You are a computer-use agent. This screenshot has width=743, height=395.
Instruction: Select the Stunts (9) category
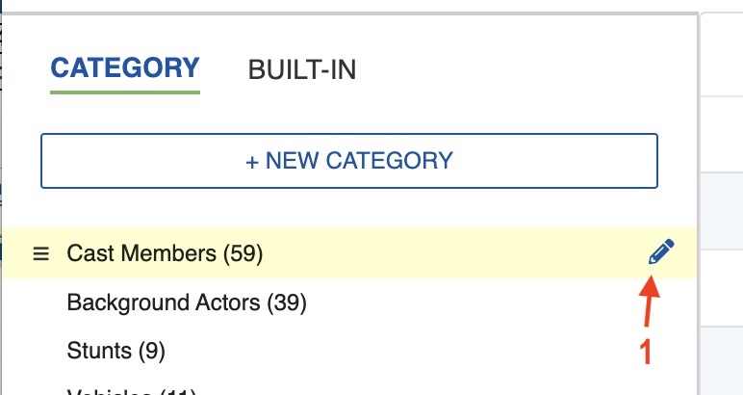[x=115, y=351]
